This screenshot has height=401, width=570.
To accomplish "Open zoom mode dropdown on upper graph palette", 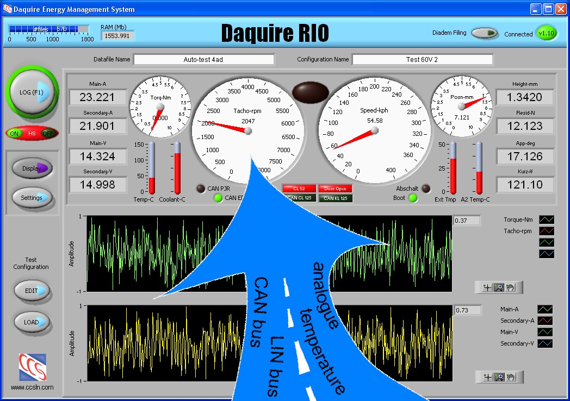I will pyautogui.click(x=501, y=290).
